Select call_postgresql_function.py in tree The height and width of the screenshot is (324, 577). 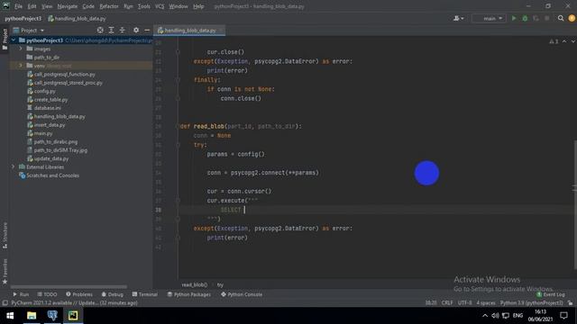point(64,74)
